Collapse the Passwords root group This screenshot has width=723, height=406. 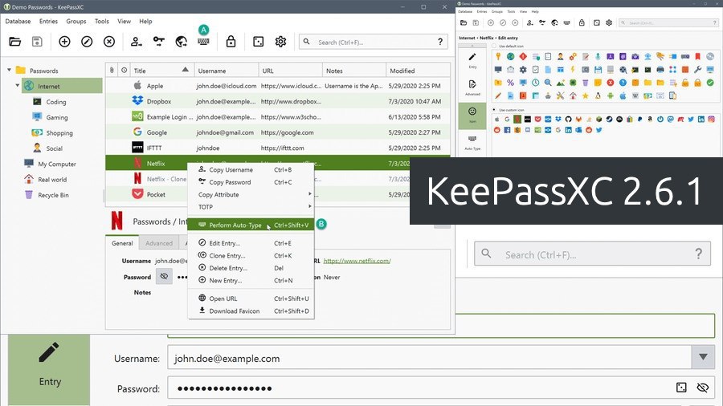(9, 70)
